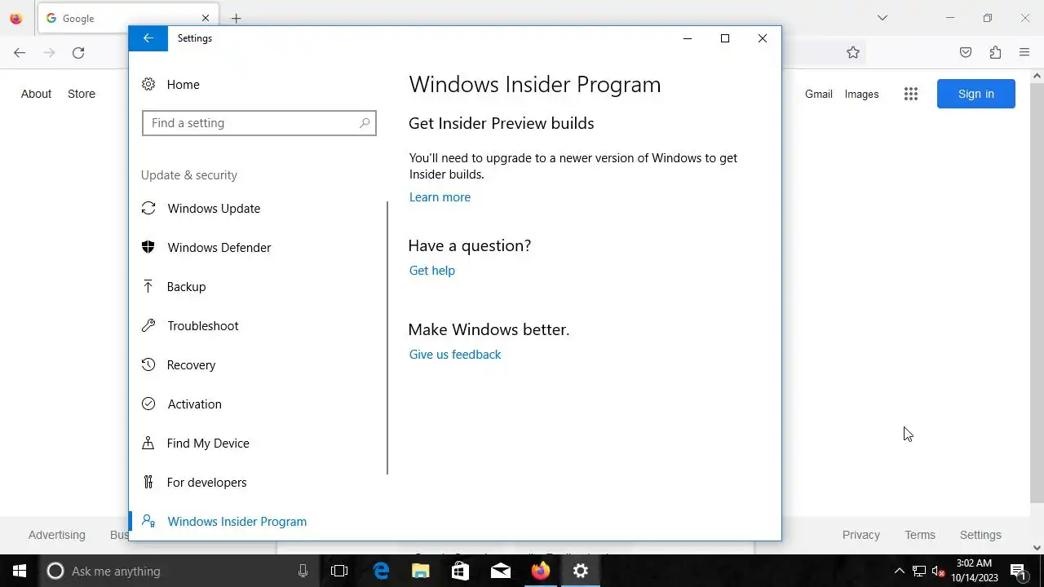This screenshot has height=587, width=1044.
Task: Open the Mail app from the taskbar
Action: click(501, 571)
